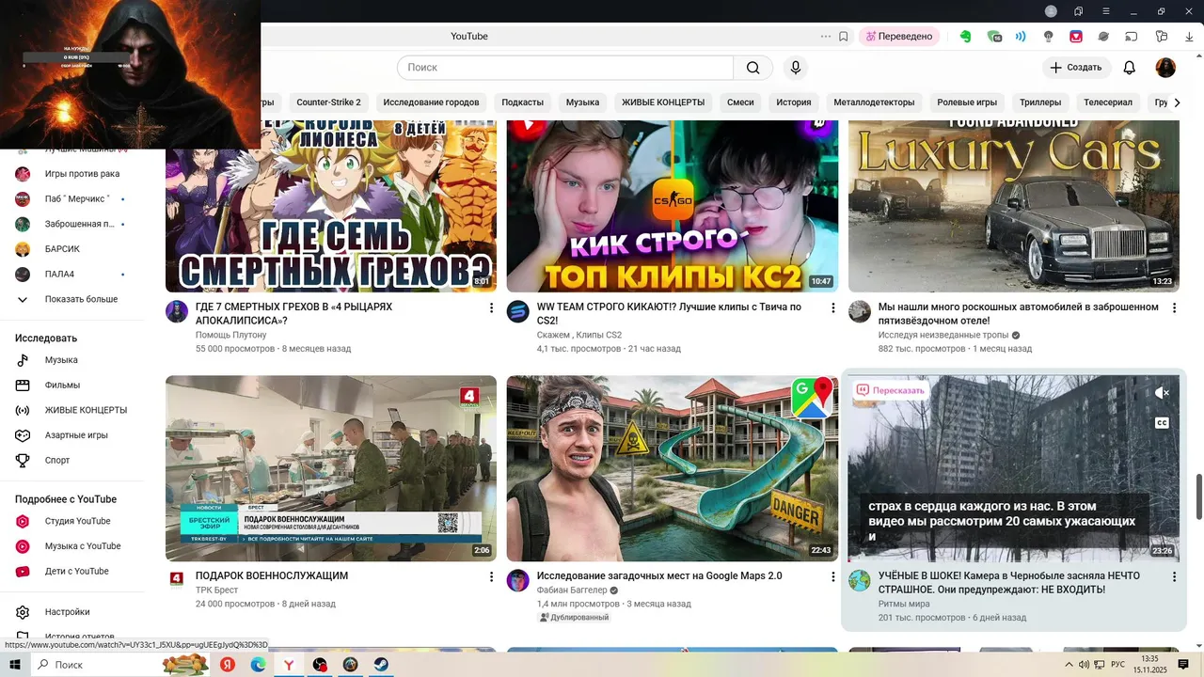This screenshot has height=677, width=1204.
Task: Toggle the Переведено page translation pill
Action: coord(898,37)
